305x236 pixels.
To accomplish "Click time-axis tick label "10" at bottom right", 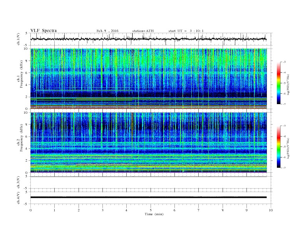I will click(x=271, y=210).
